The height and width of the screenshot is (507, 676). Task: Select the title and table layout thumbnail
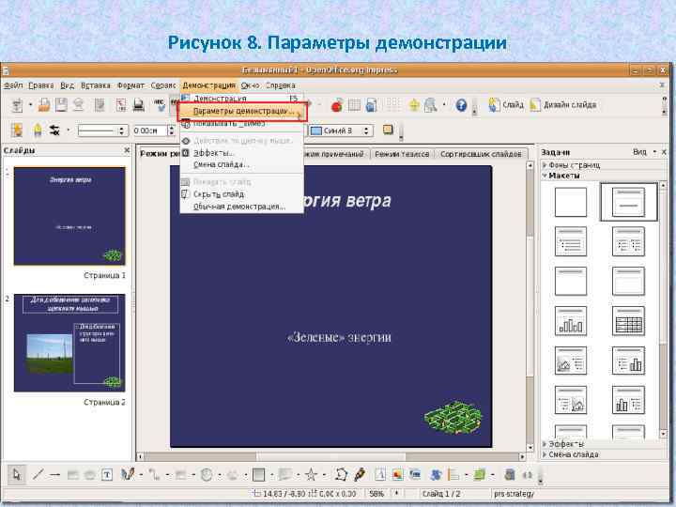click(x=628, y=321)
